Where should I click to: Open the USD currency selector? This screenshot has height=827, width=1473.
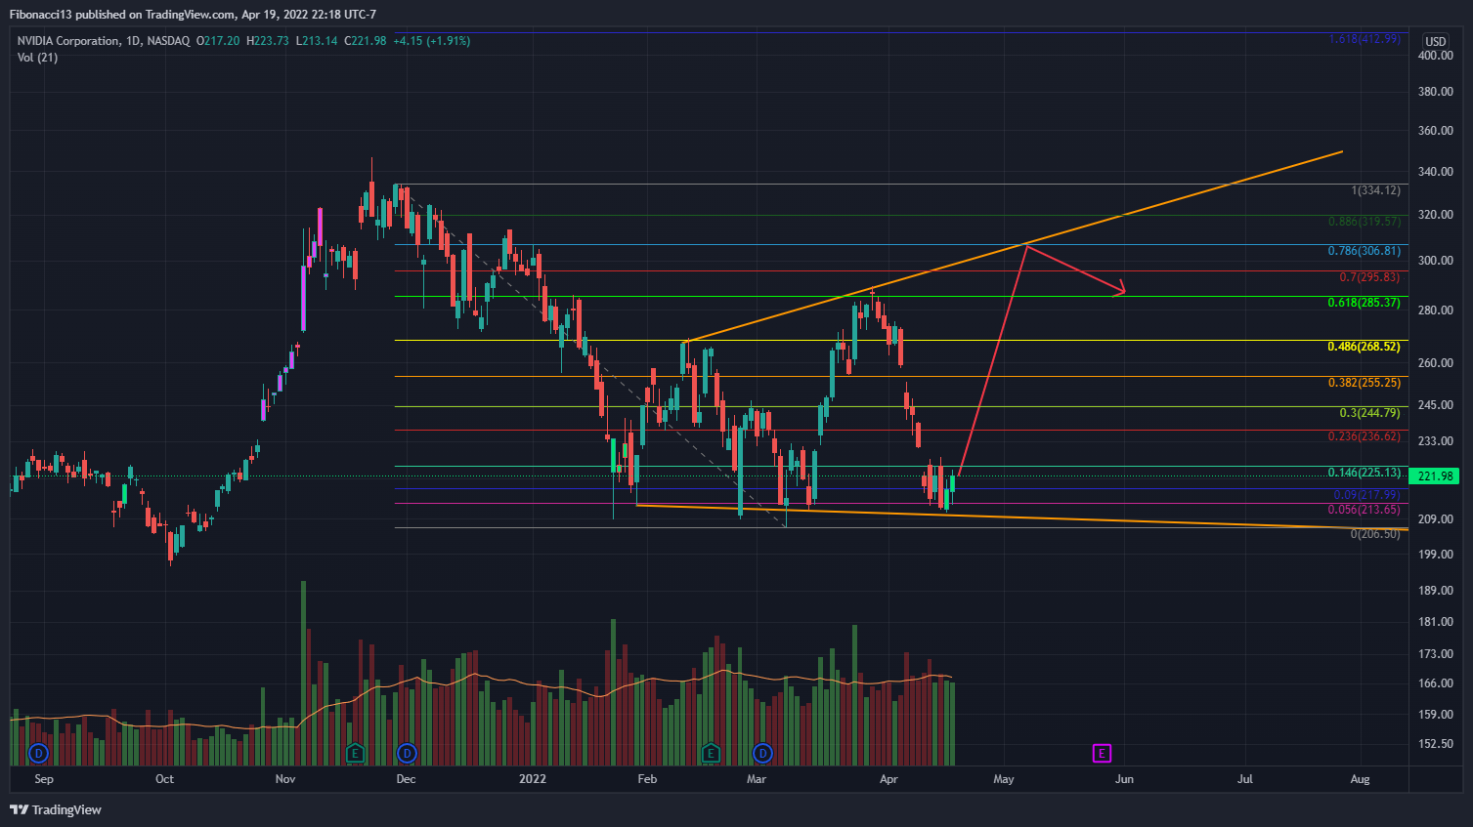[1435, 41]
